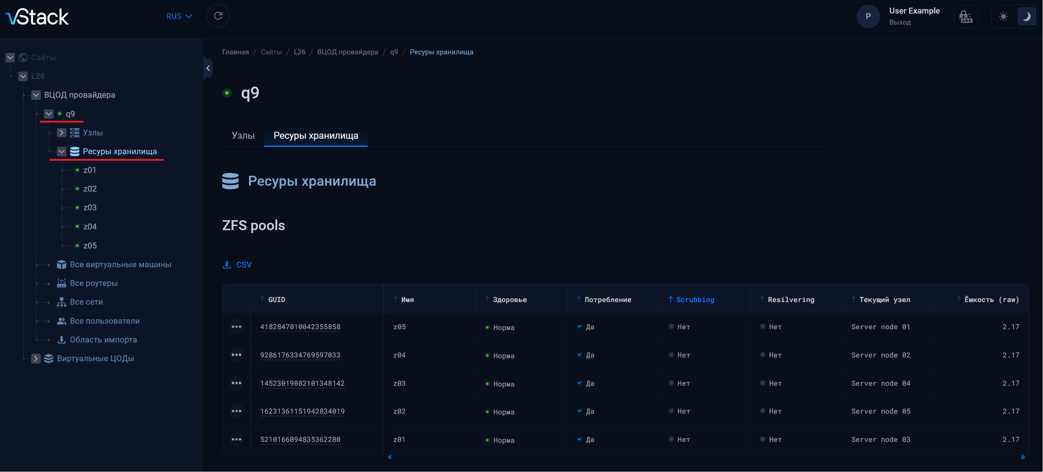This screenshot has width=1043, height=472.
Task: Collapse the q9 tree node
Action: tap(48, 114)
